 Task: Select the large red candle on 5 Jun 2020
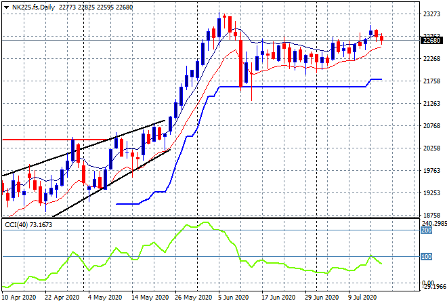point(241,63)
